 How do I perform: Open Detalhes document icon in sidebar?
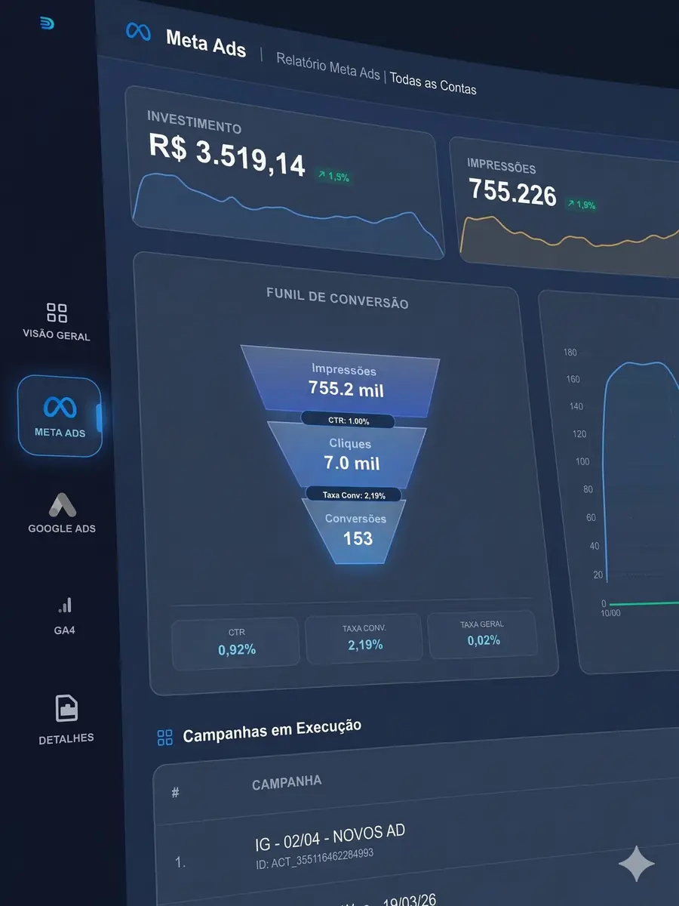67,708
